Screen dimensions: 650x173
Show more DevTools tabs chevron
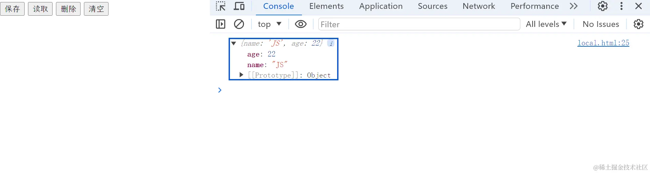pyautogui.click(x=574, y=6)
